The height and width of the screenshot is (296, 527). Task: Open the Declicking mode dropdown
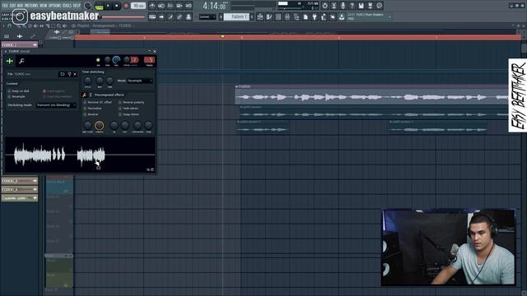pyautogui.click(x=56, y=105)
